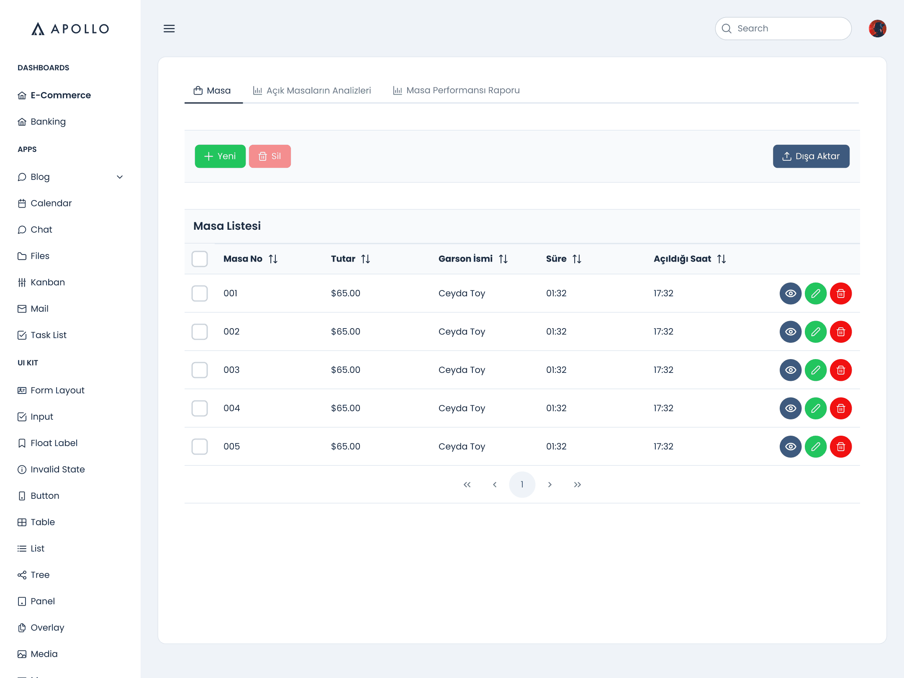Viewport: 904px width, 678px height.
Task: View details of Masa 002 (eye icon)
Action: coord(791,332)
